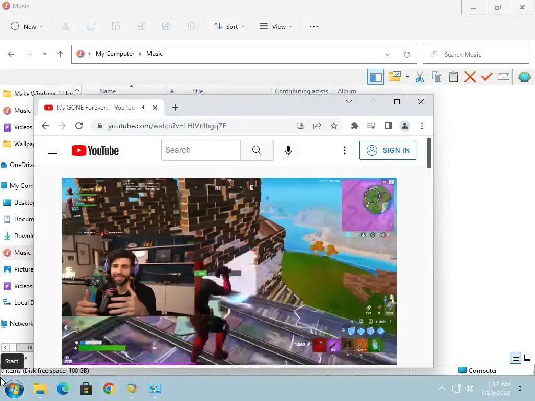Click the envelope email icon in classic toolbar

click(x=504, y=76)
